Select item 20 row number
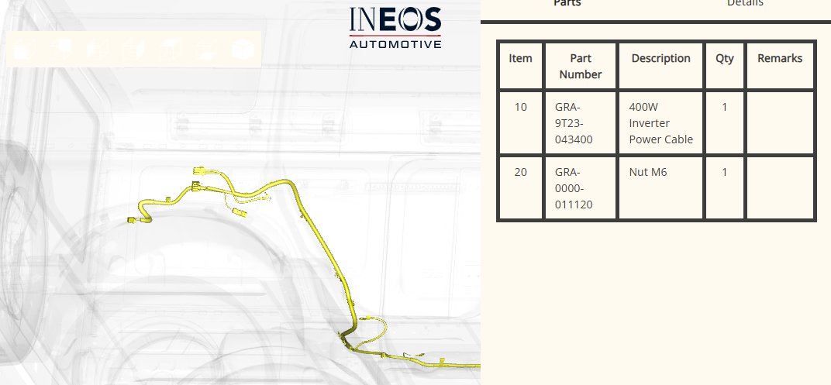The width and height of the screenshot is (831, 385). click(520, 172)
